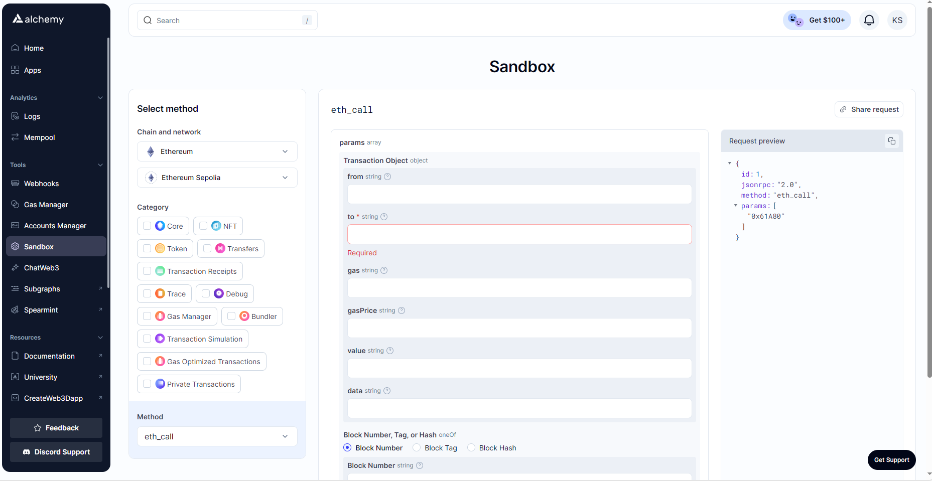This screenshot has width=932, height=481.
Task: Check the Token category checkbox
Action: 147,249
